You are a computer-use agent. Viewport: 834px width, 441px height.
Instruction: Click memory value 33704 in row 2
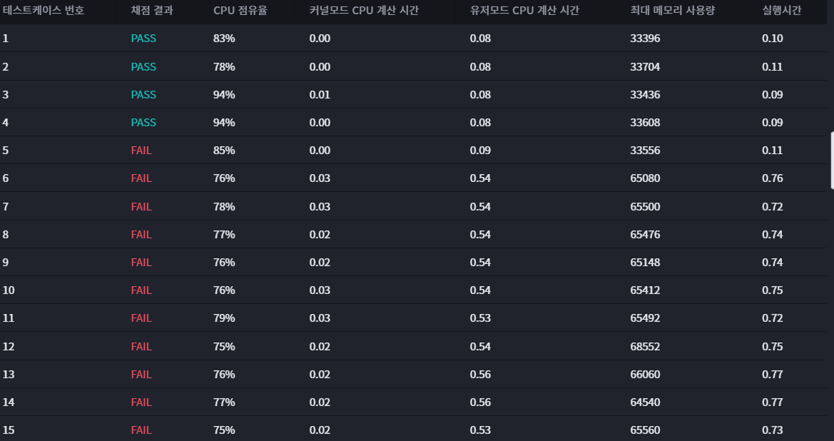(645, 66)
